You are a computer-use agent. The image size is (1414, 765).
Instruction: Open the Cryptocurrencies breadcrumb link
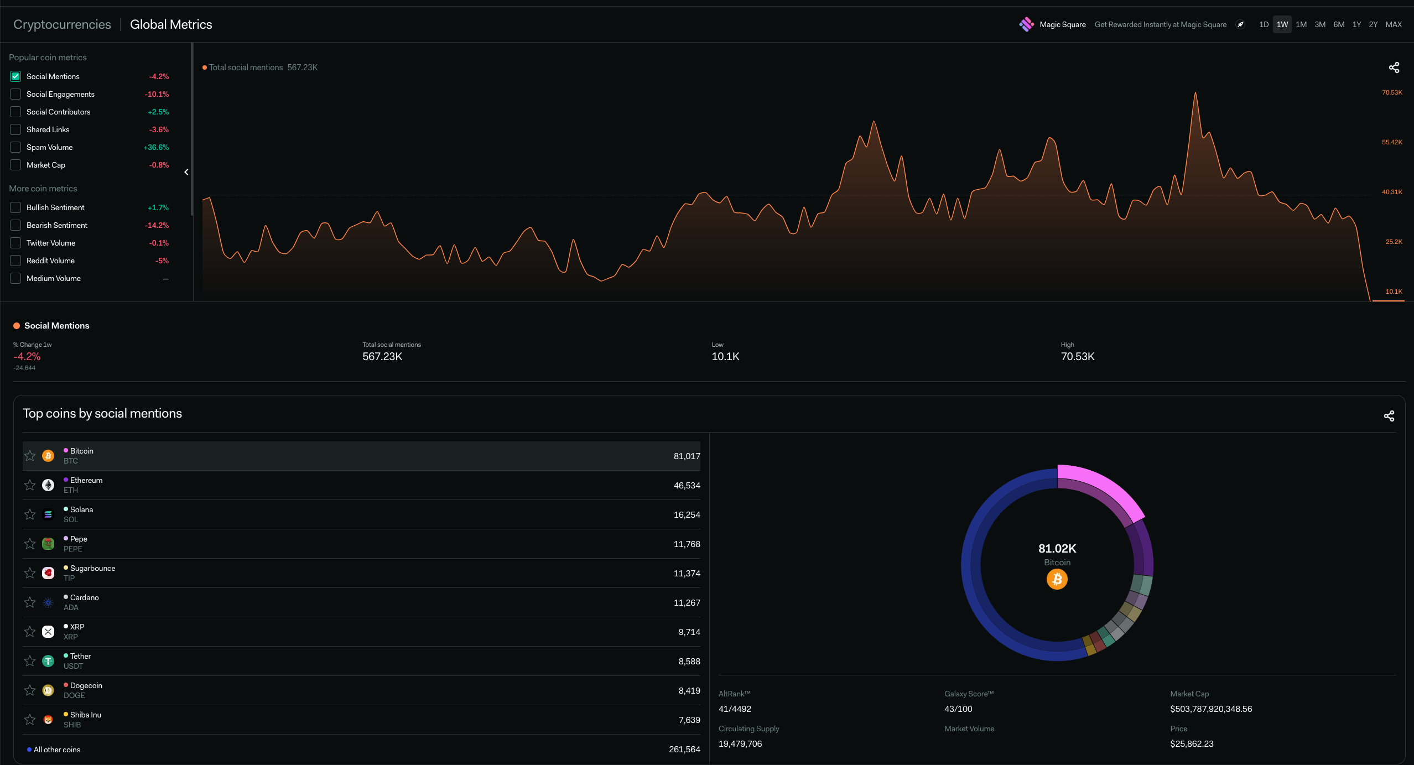pos(62,24)
